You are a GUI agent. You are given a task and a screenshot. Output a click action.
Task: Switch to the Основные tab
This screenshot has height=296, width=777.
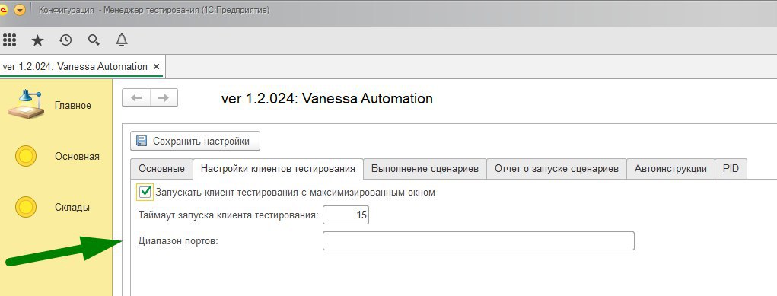click(161, 169)
